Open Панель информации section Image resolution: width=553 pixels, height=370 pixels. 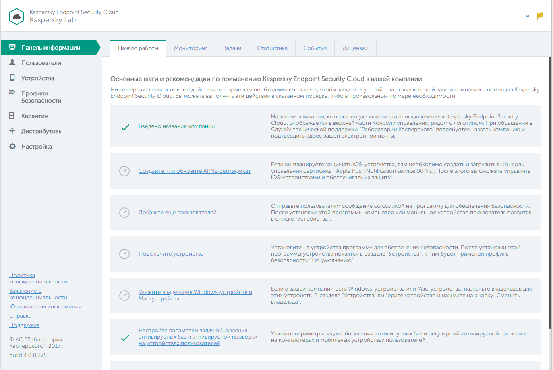(51, 48)
